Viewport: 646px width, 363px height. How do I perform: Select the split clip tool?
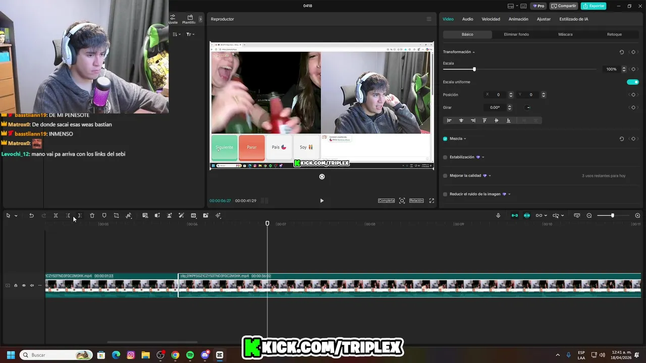[56, 215]
